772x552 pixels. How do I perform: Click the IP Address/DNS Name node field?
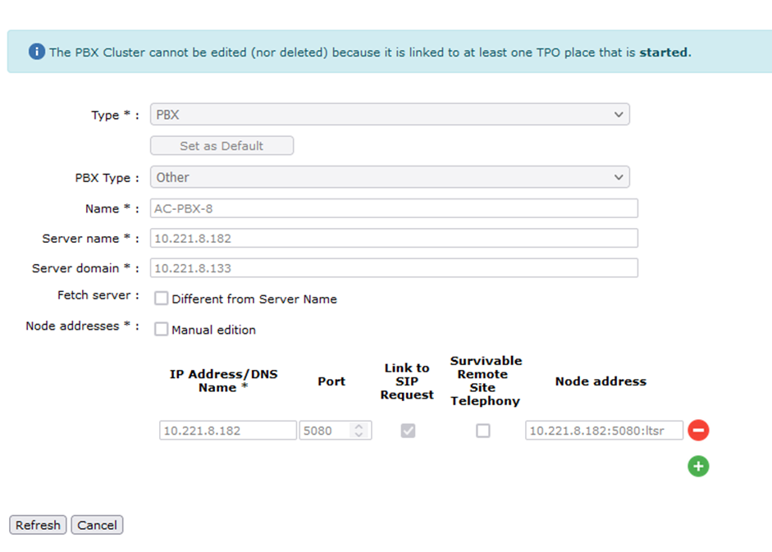coord(228,431)
